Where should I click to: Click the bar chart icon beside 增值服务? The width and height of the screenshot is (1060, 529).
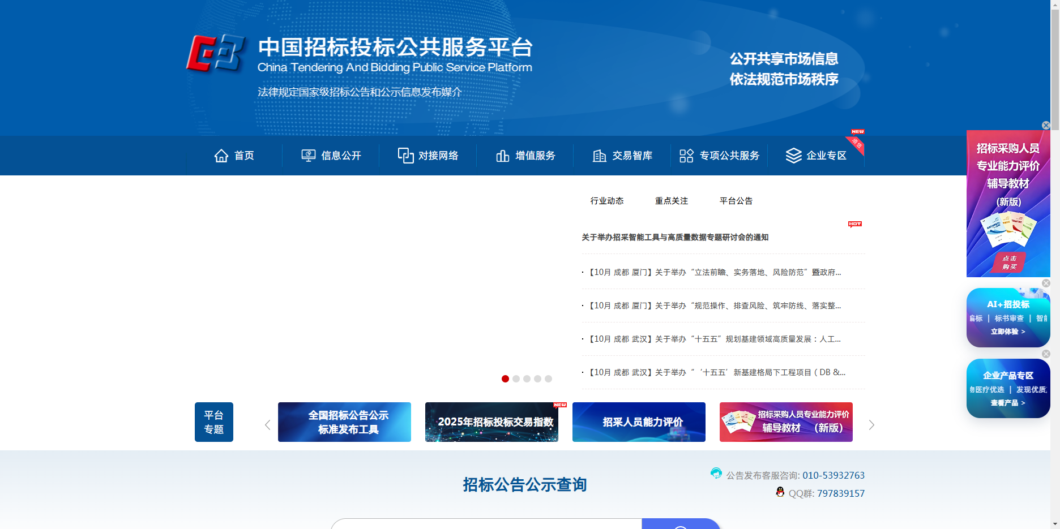(503, 156)
